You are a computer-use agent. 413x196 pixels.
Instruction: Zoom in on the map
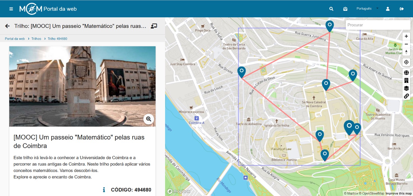tap(406, 36)
